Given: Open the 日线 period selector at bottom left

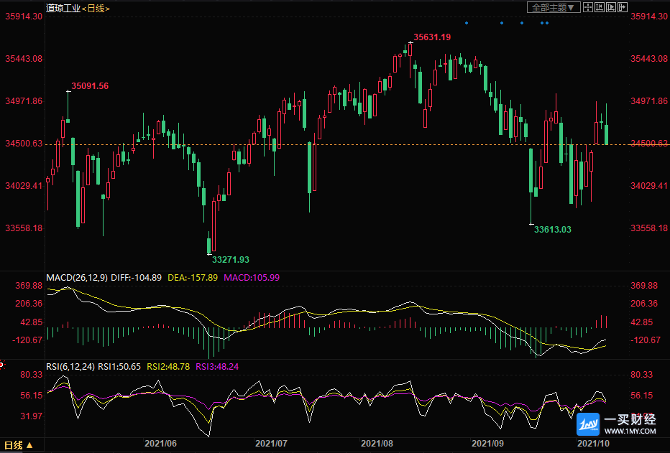Looking at the screenshot, I should click(x=19, y=445).
